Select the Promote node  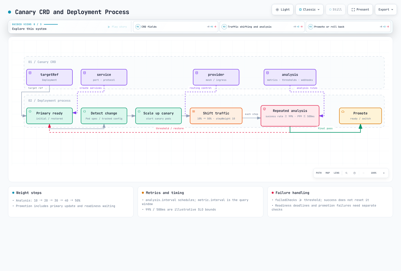pos(360,116)
